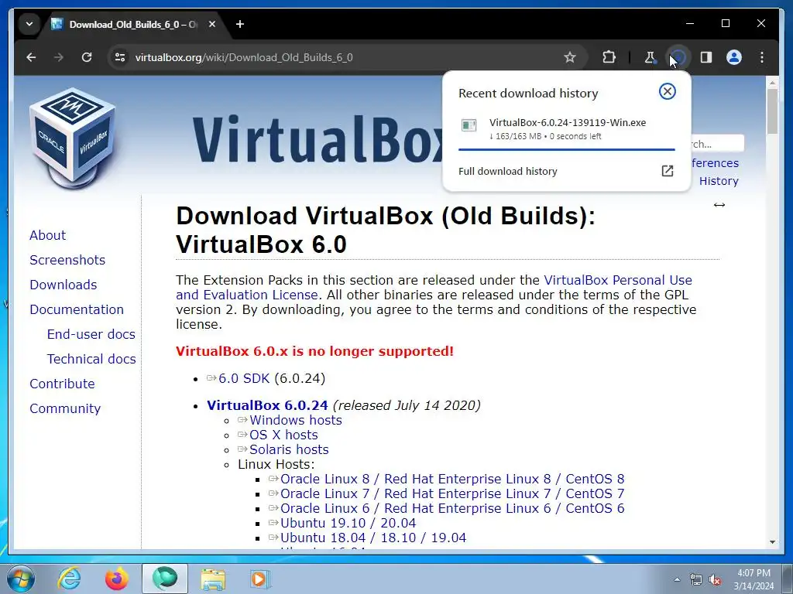Open Technical docs link

pos(91,359)
